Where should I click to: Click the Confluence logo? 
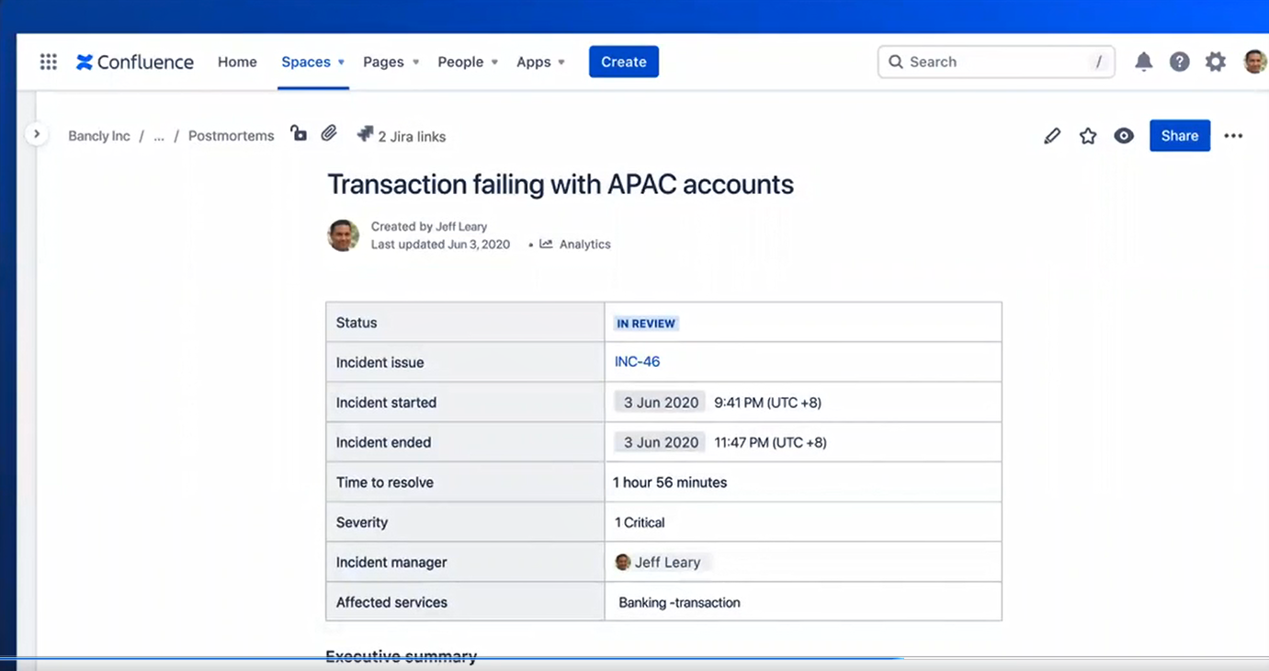[135, 62]
